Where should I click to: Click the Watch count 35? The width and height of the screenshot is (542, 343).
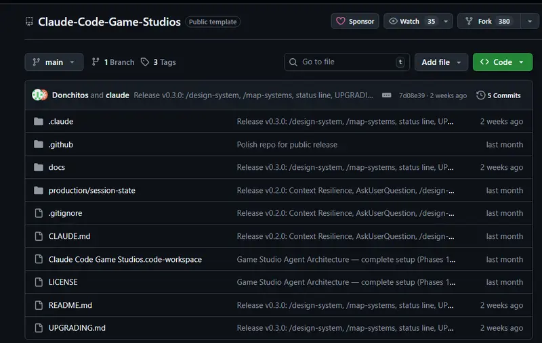(x=431, y=22)
